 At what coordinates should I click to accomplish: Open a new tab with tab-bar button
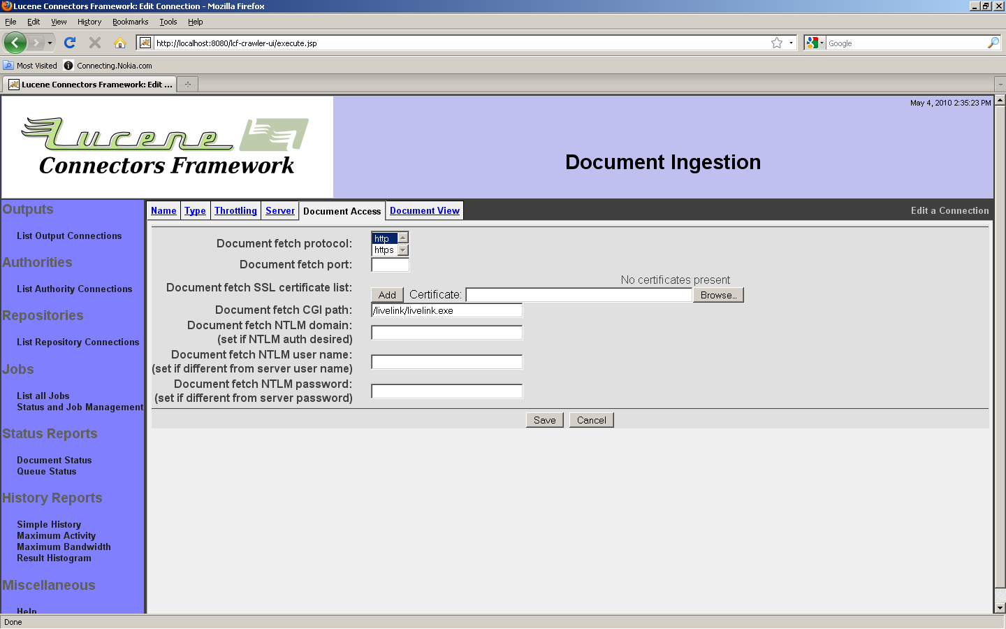(187, 85)
